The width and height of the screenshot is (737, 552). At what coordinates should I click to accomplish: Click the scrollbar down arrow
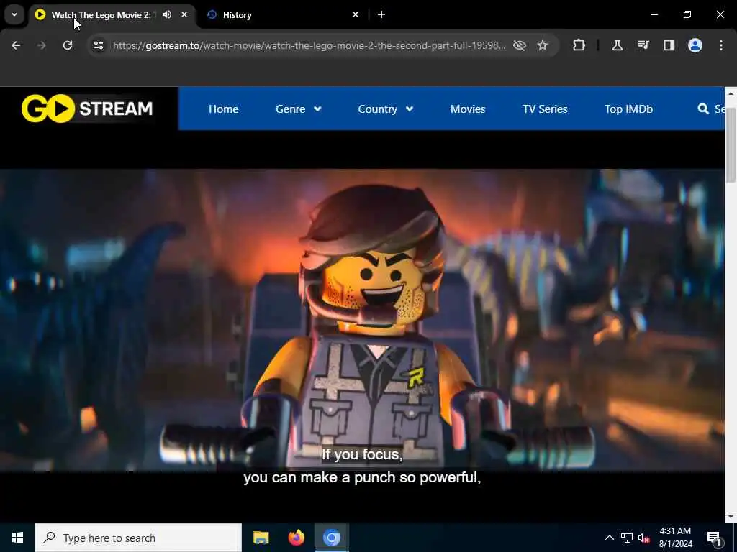click(731, 517)
